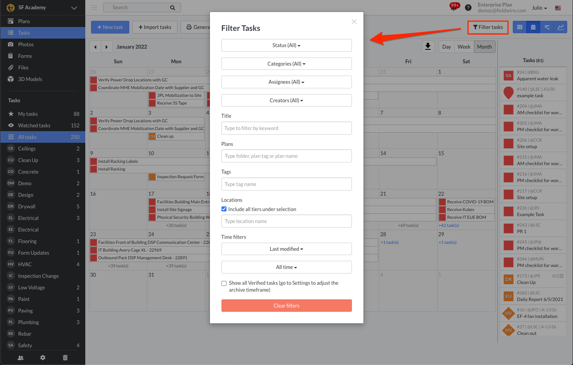Open the Status (All) dropdown
This screenshot has height=365, width=573.
click(x=286, y=45)
